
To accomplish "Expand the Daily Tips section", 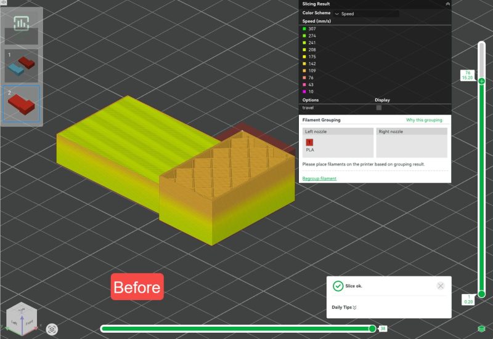I will [344, 307].
